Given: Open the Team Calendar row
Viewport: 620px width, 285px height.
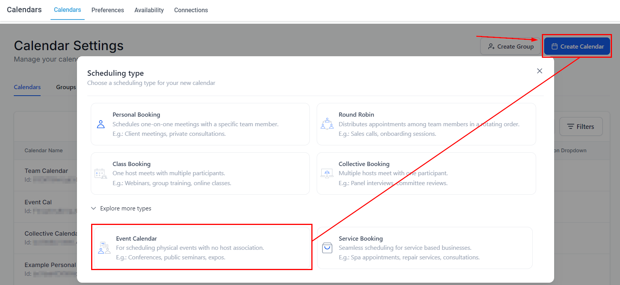Looking at the screenshot, I should coord(46,171).
